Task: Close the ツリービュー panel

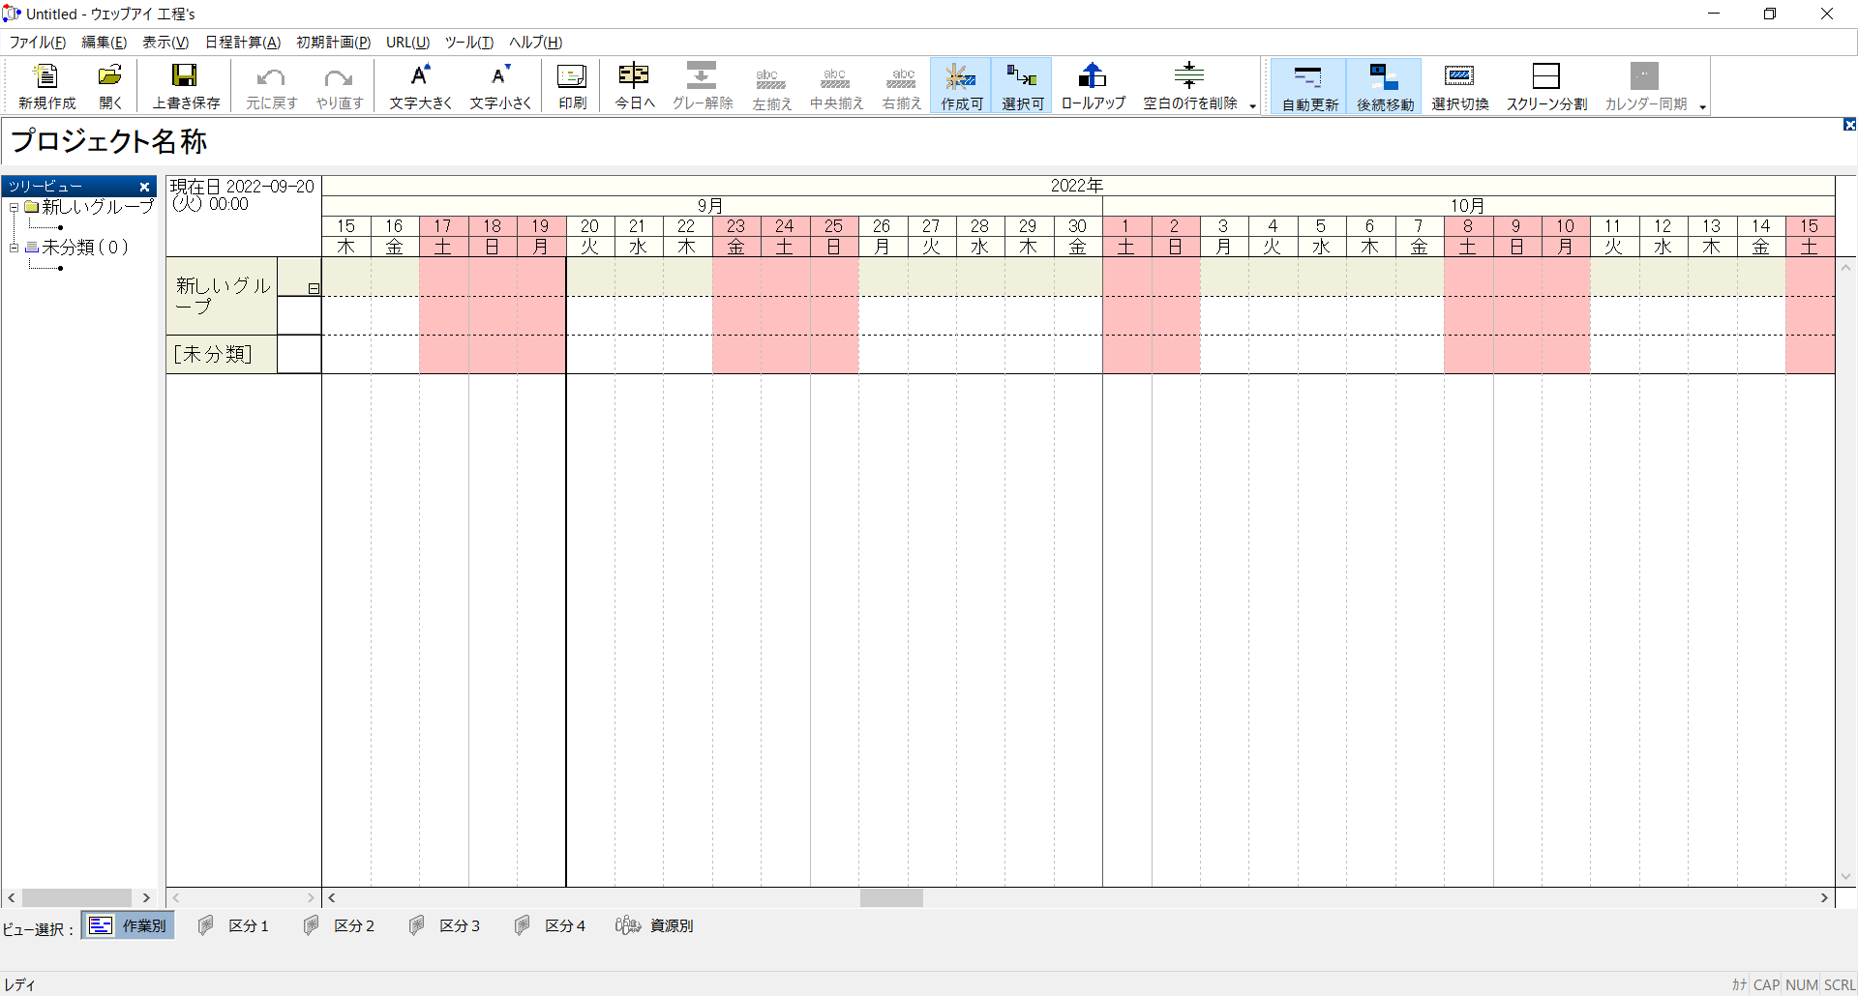Action: [144, 187]
